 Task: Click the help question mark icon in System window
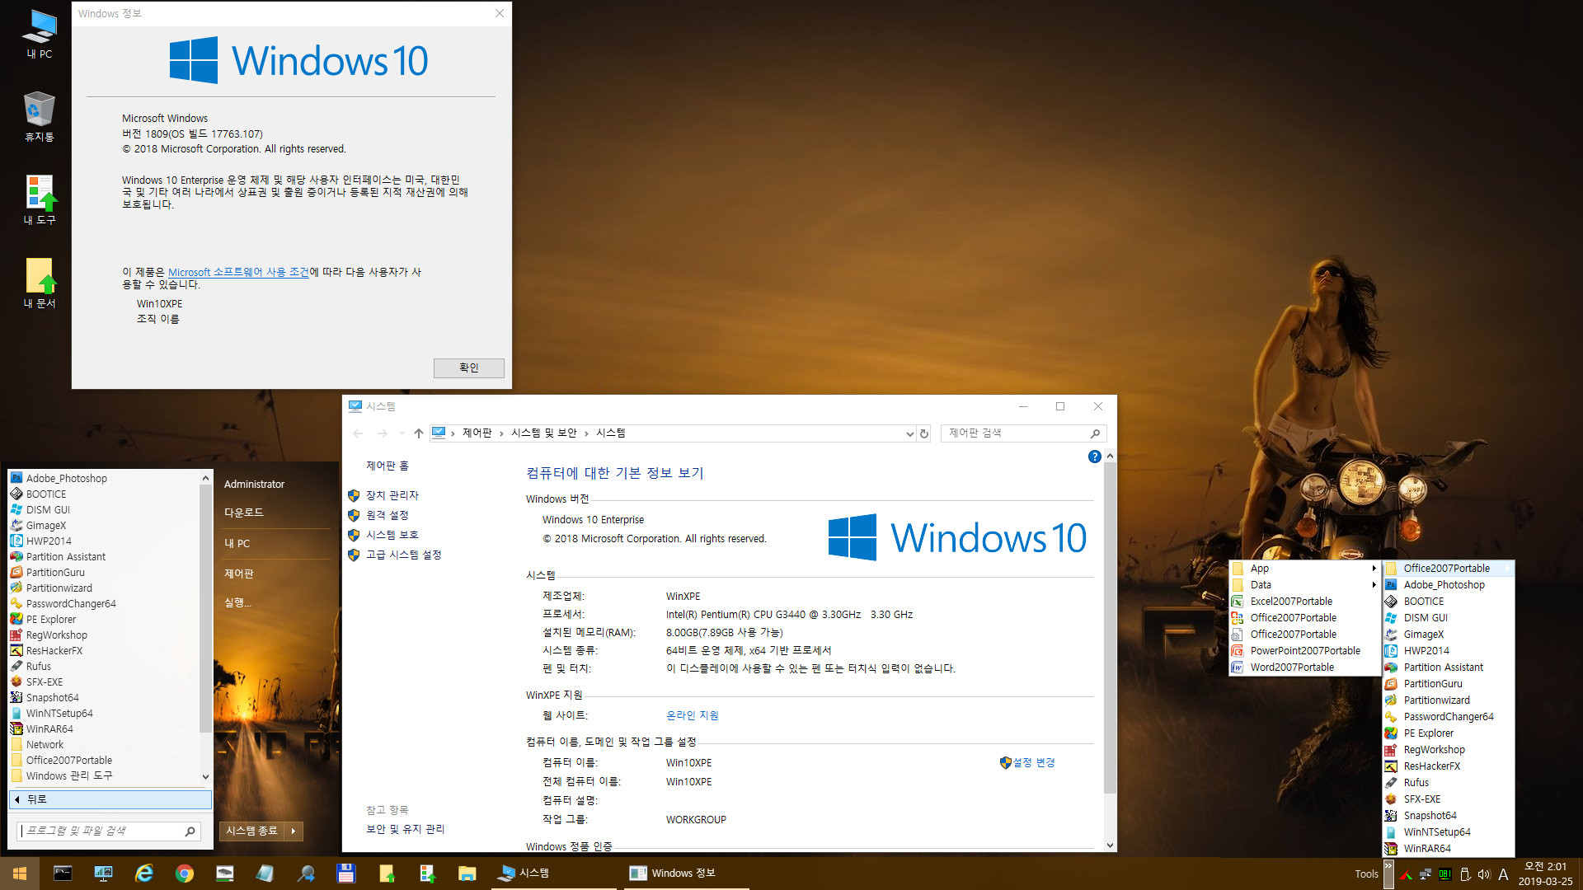point(1094,457)
